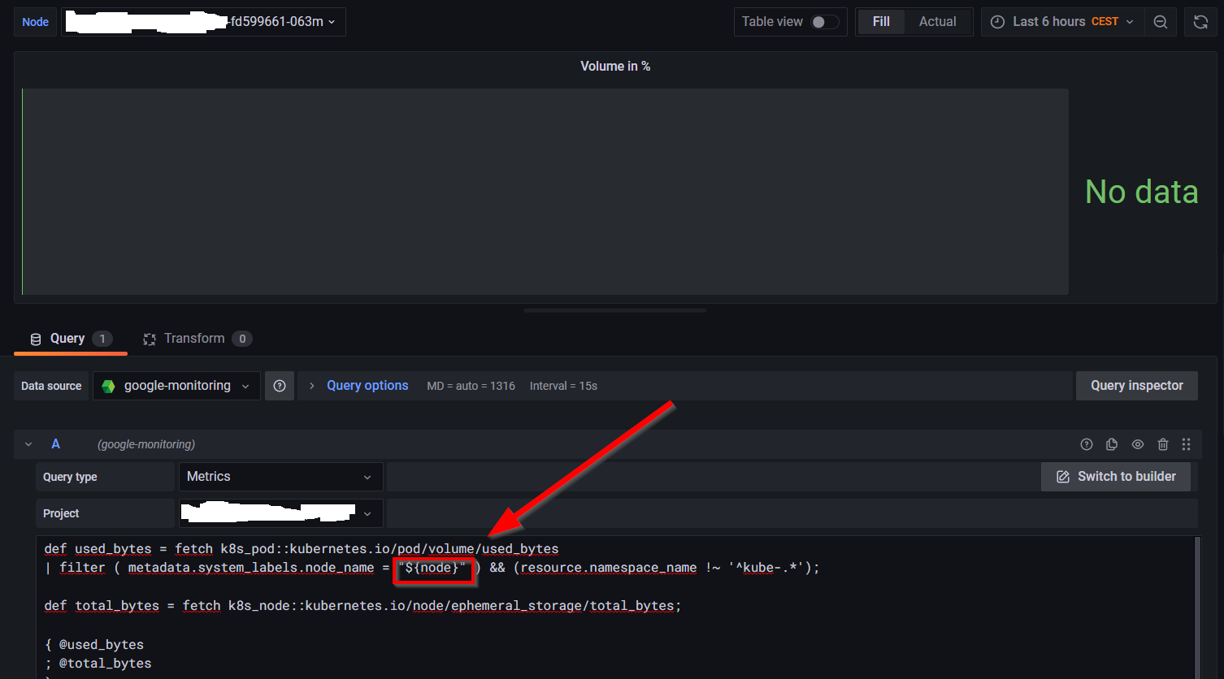This screenshot has height=679, width=1224.
Task: Open the data source help circle icon
Action: tap(280, 386)
